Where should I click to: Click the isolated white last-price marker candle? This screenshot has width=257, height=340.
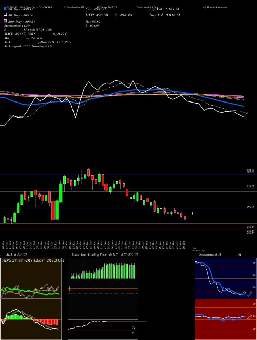(193, 214)
